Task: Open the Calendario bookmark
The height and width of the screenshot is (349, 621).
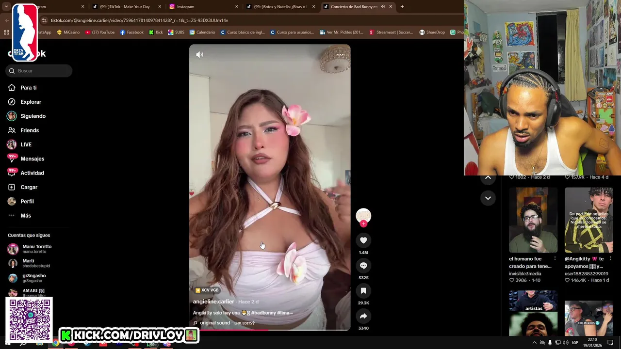Action: (x=202, y=32)
